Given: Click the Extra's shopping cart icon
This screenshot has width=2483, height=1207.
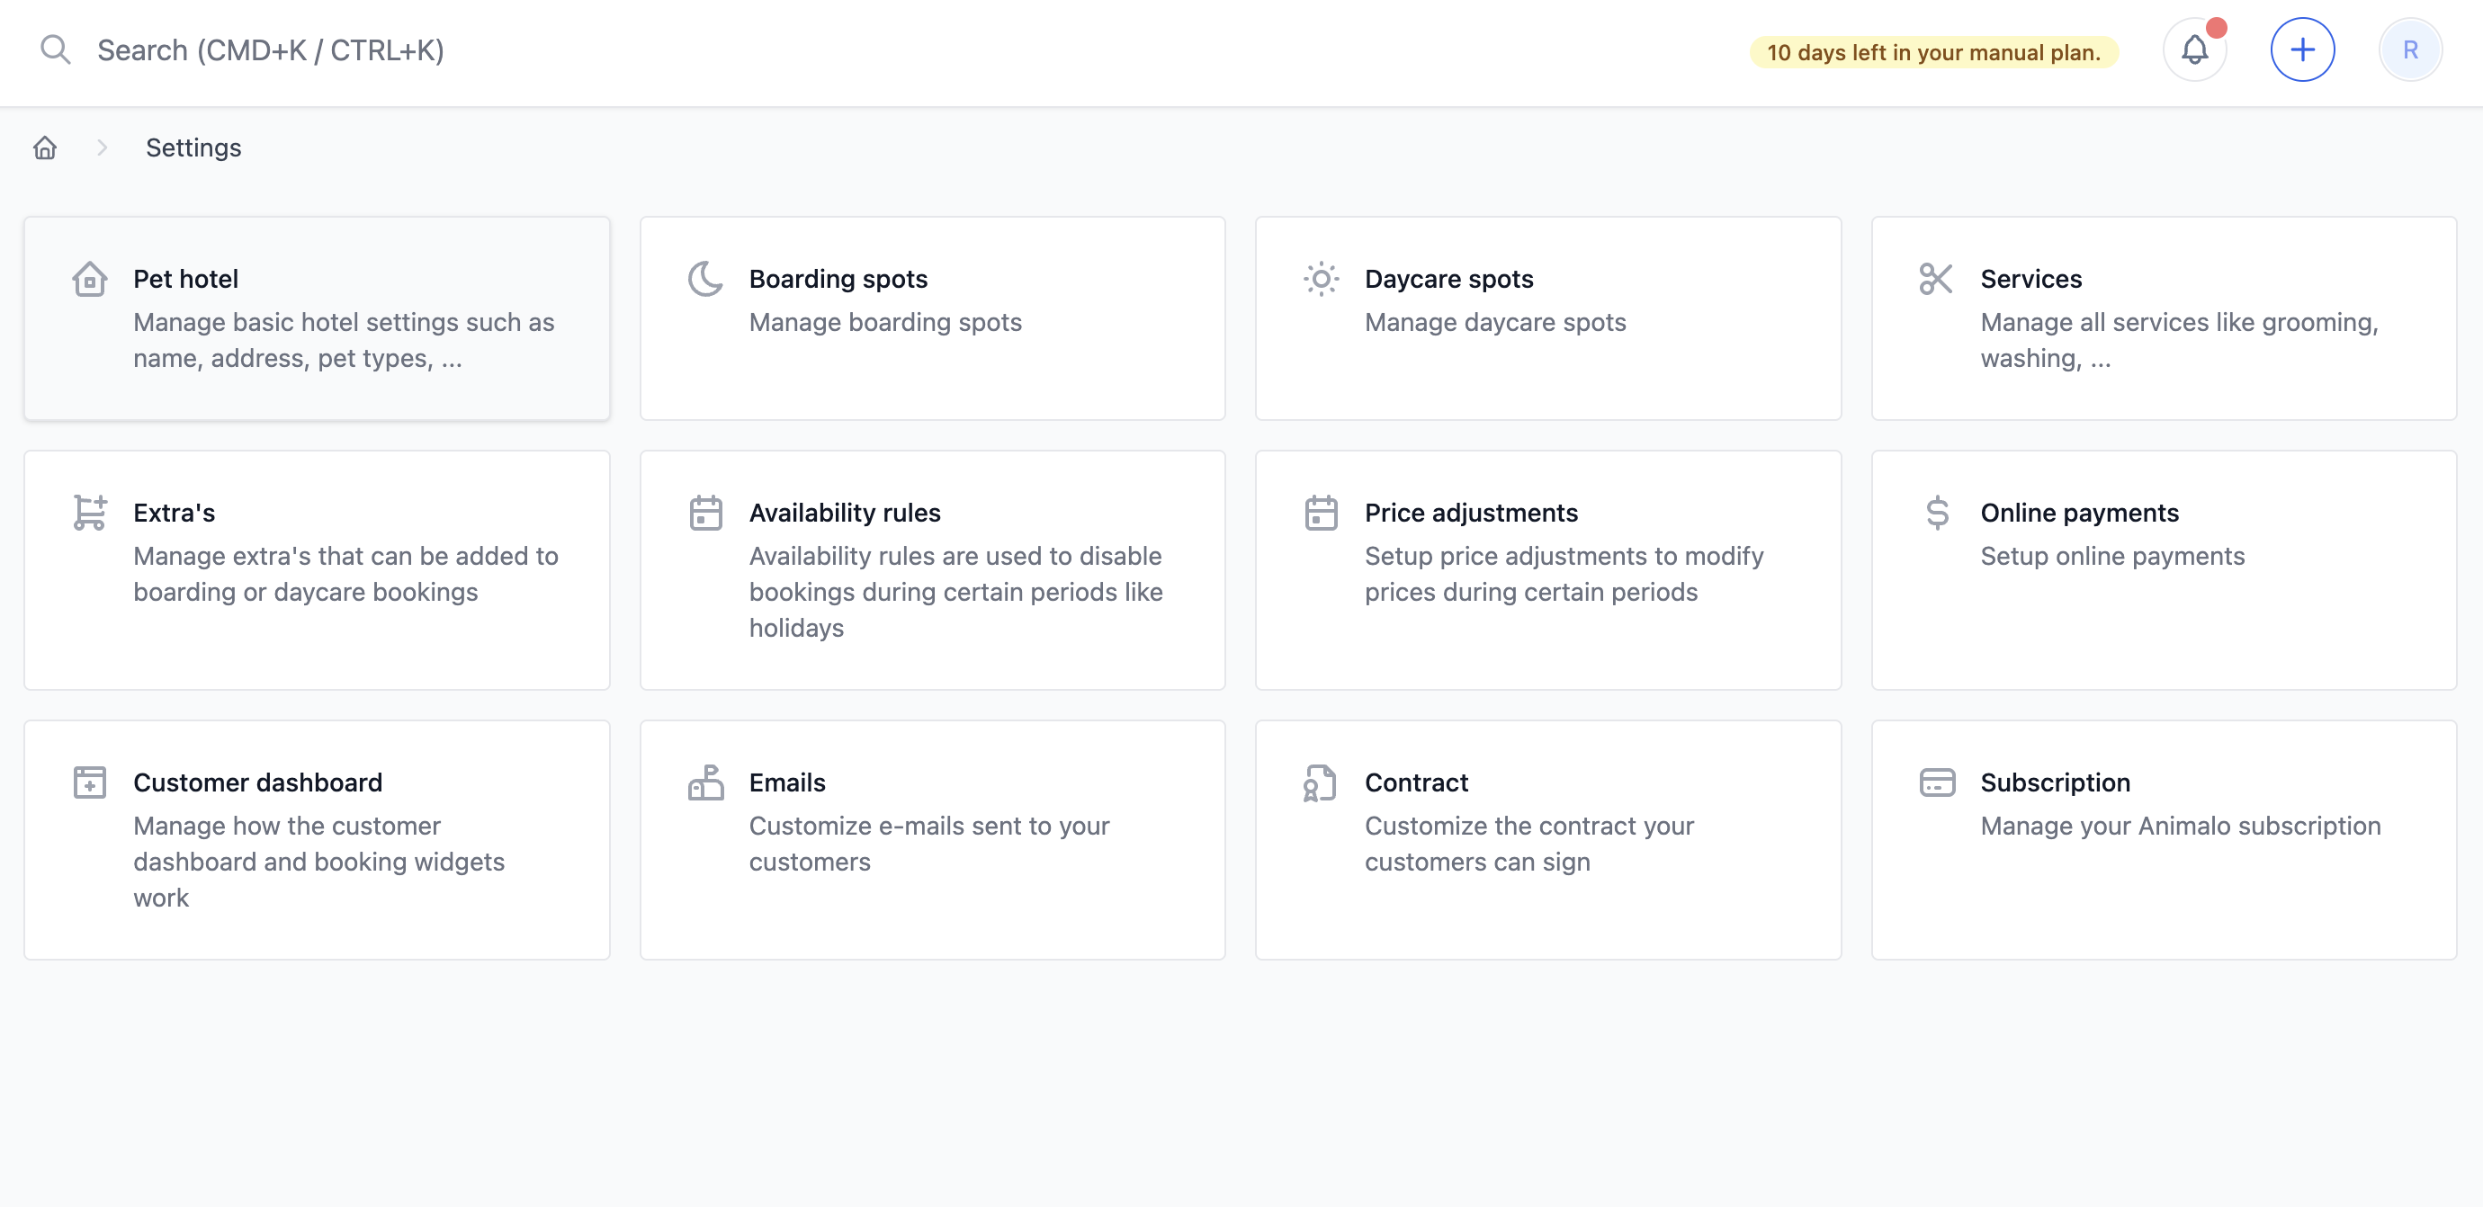Looking at the screenshot, I should click(x=90, y=513).
